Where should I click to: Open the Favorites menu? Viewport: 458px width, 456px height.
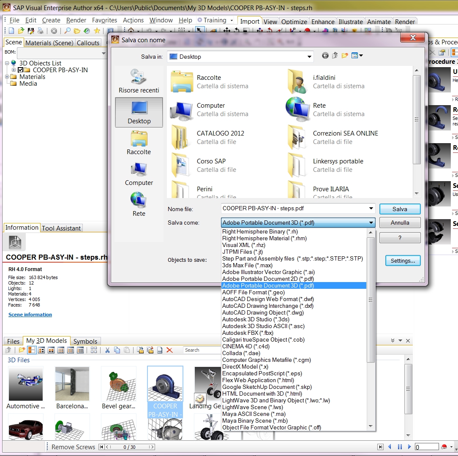click(x=104, y=20)
